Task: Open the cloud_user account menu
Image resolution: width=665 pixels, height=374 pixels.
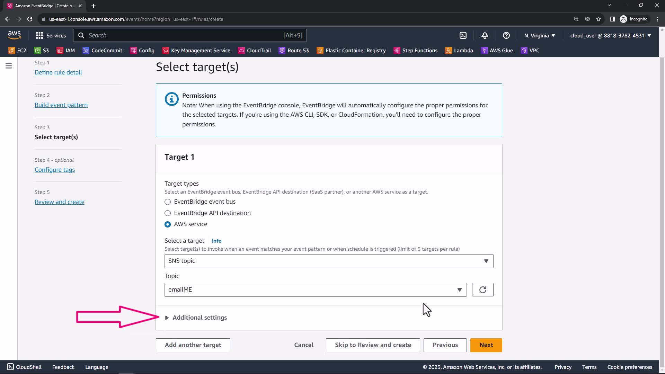Action: pos(610,35)
